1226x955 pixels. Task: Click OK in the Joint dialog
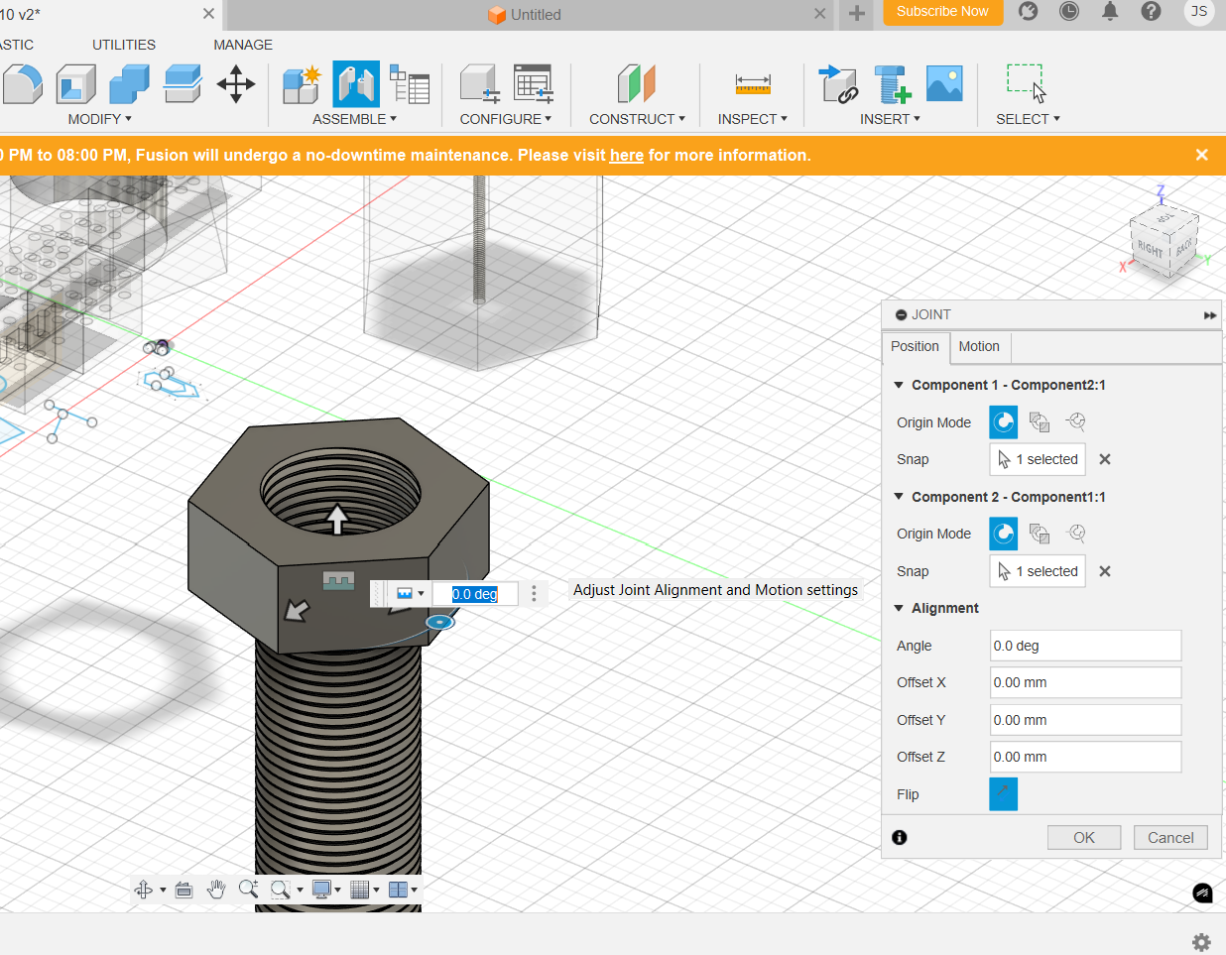tap(1084, 838)
